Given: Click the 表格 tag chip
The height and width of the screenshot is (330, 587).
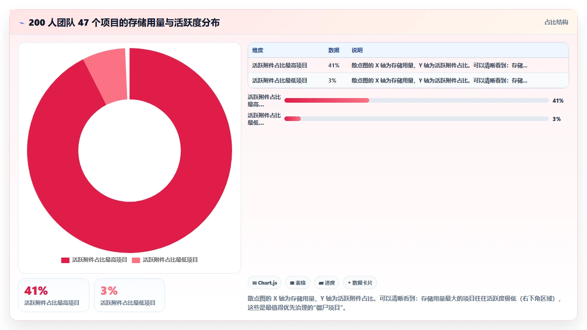Looking at the screenshot, I should 298,283.
